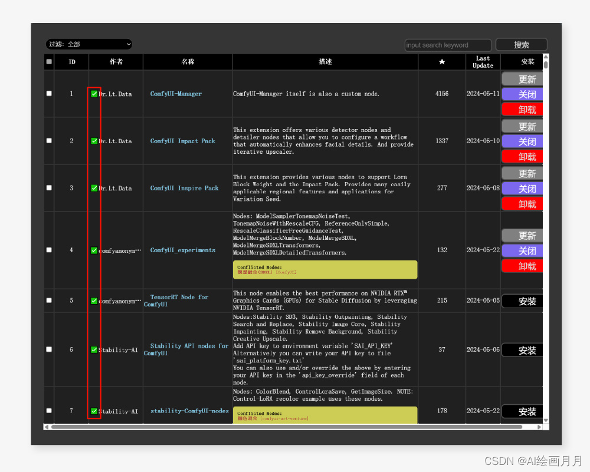The width and height of the screenshot is (590, 472).
Task: Click green verified check icon in ComfyUI_experiments row
Action: tap(94, 250)
